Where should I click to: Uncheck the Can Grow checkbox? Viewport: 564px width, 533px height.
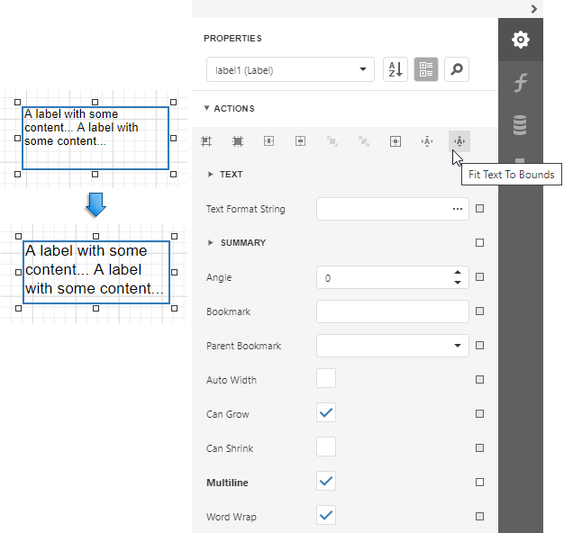326,412
